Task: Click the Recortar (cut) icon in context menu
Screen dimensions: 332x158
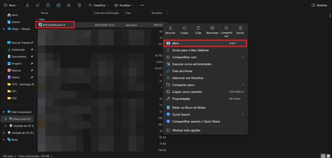Action: pos(170,28)
